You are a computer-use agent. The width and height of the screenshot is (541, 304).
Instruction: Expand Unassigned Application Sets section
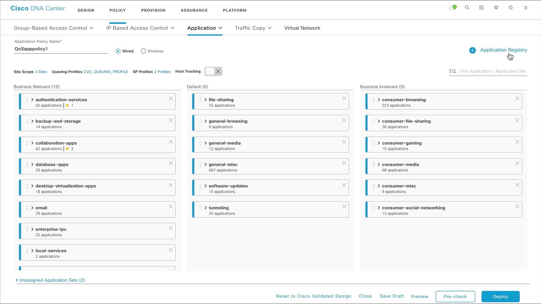pyautogui.click(x=50, y=280)
